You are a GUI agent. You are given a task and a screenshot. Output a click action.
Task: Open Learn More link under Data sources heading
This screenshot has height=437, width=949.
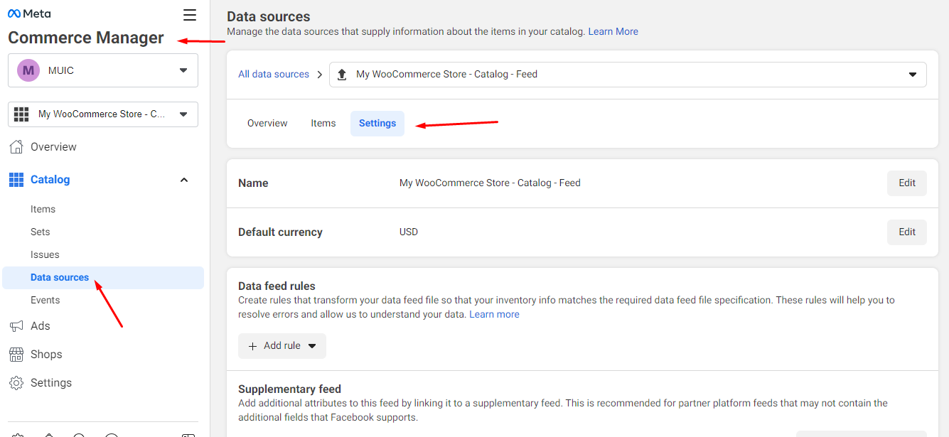pyautogui.click(x=613, y=32)
